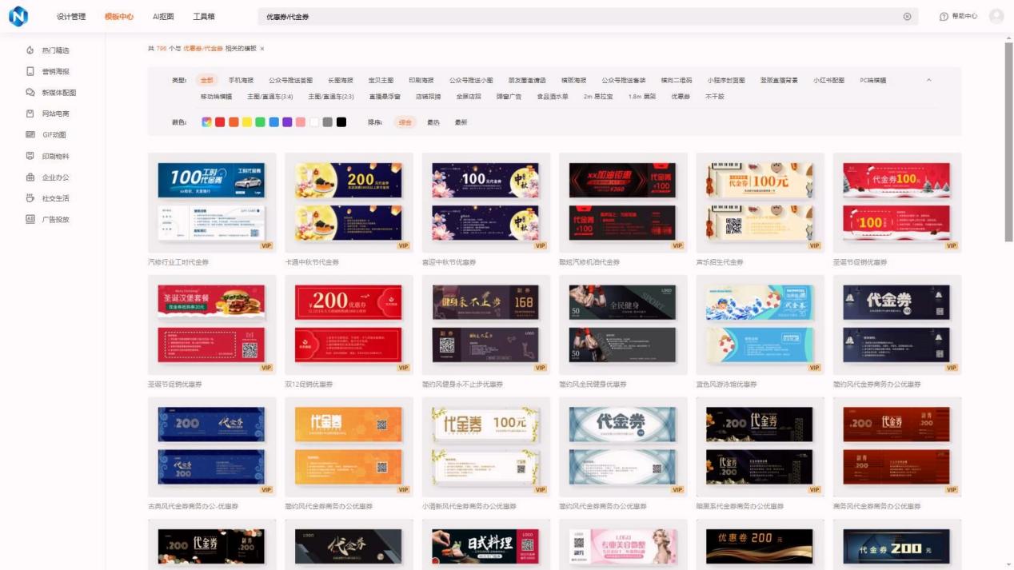
Task: Open the 帮助中心 link
Action: (x=960, y=16)
